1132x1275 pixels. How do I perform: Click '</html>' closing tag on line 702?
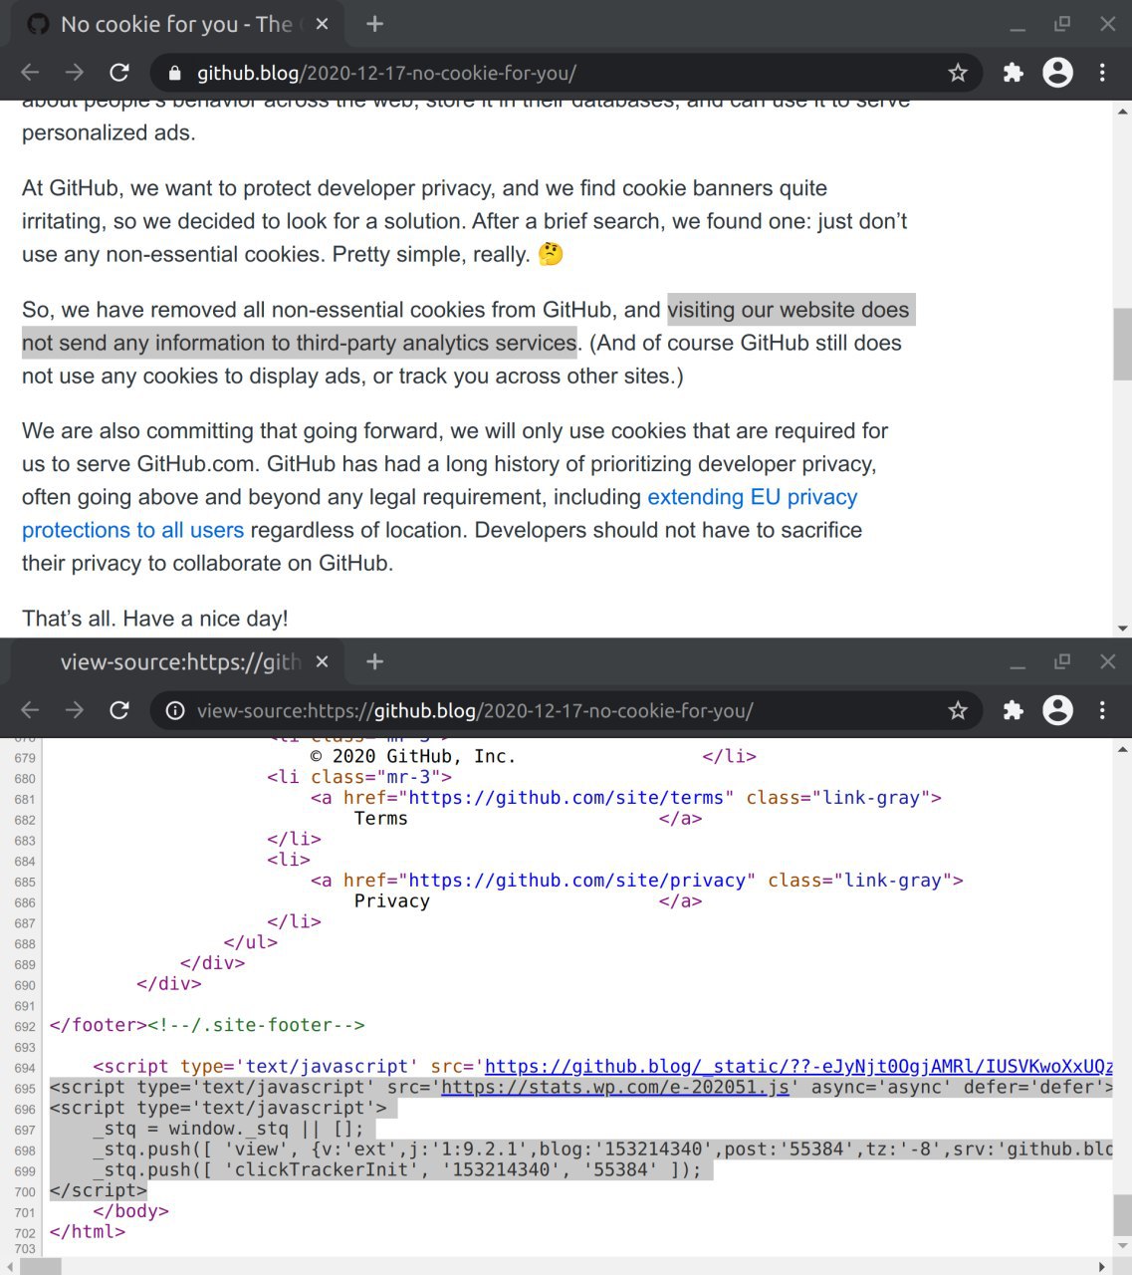[88, 1231]
